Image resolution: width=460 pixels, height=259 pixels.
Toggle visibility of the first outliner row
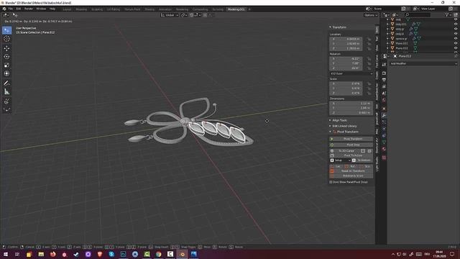[456, 19]
